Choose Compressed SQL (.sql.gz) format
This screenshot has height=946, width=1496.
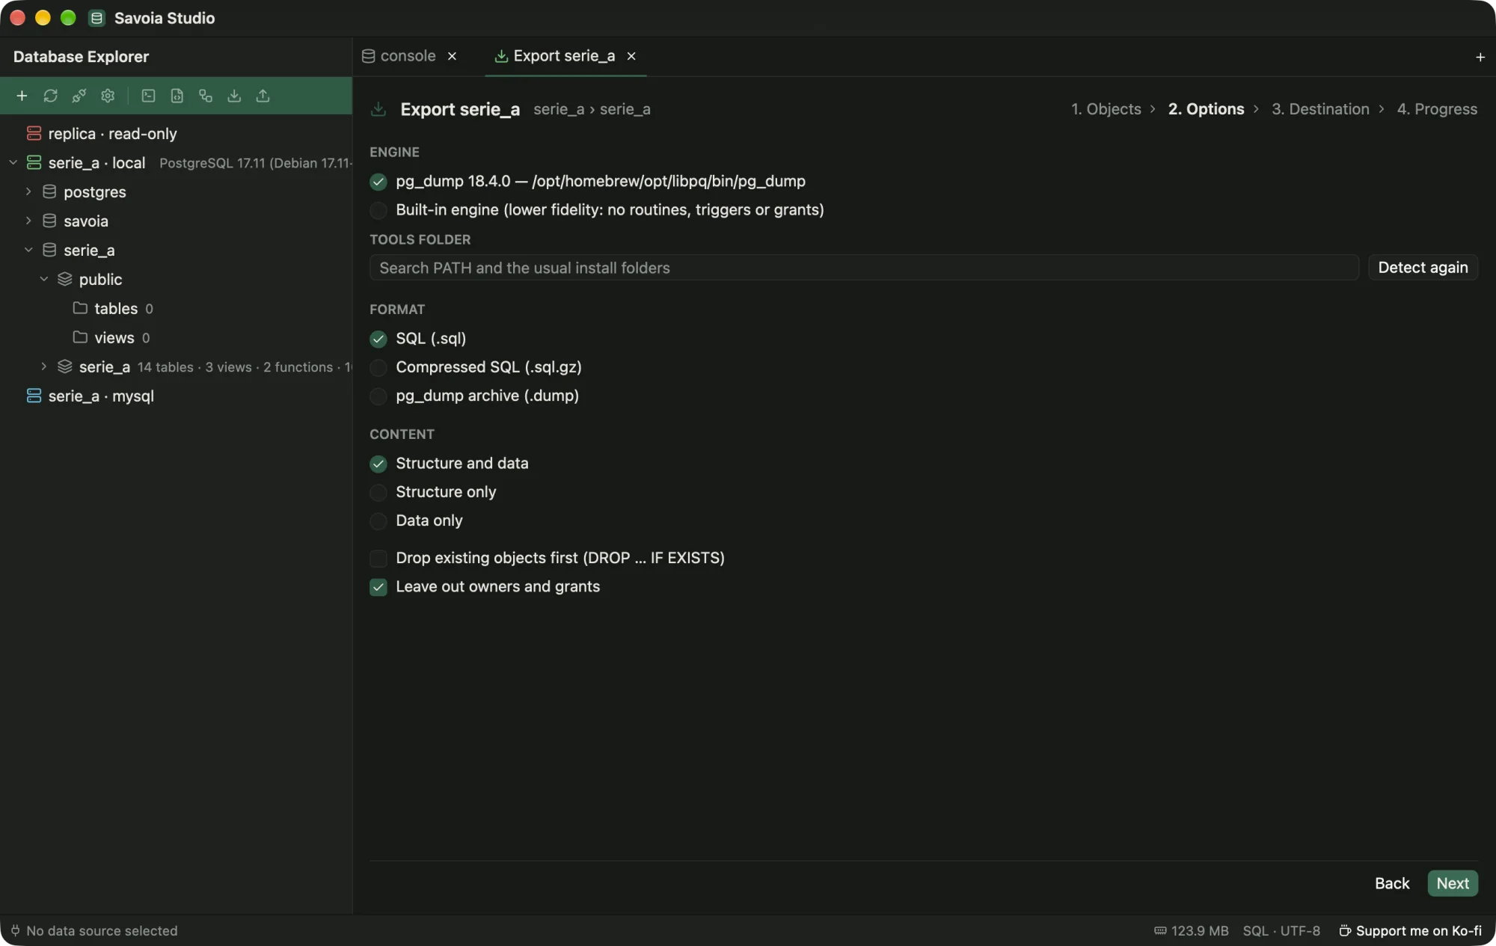tap(378, 367)
